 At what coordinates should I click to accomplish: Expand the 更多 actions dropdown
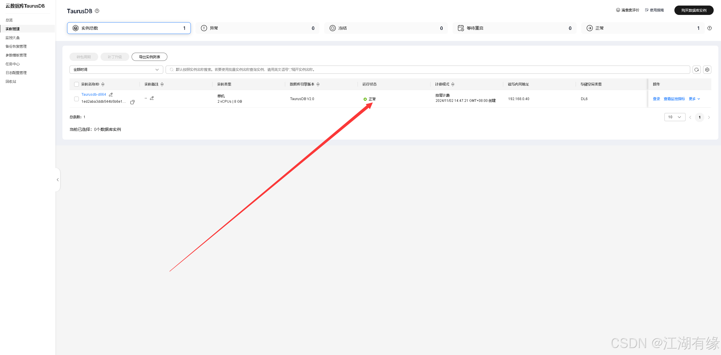tap(694, 99)
